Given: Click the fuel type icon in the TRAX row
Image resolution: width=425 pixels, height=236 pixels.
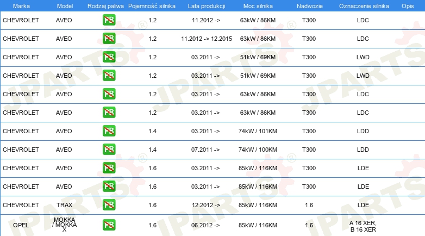Looking at the screenshot, I should click(109, 205).
